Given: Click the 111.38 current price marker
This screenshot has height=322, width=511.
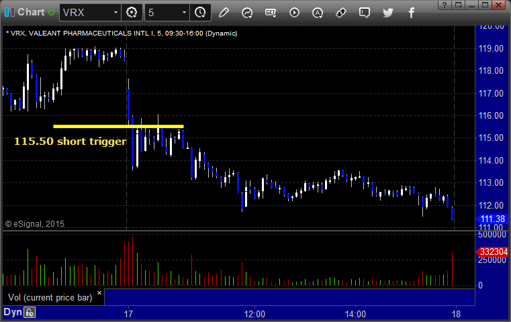Looking at the screenshot, I should (x=492, y=219).
